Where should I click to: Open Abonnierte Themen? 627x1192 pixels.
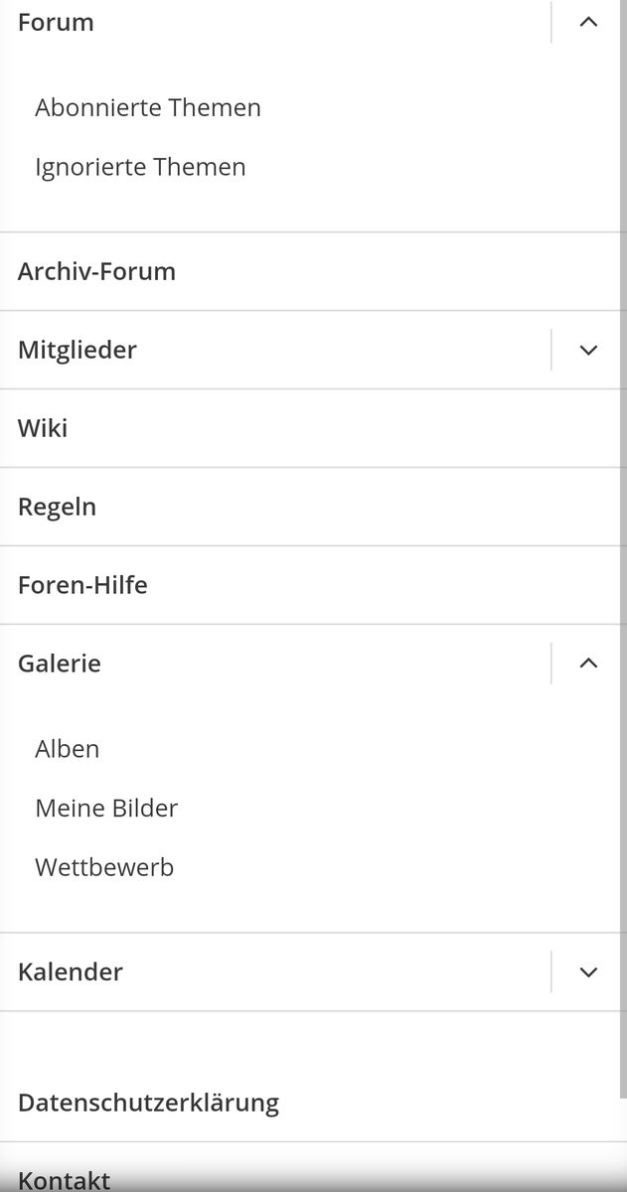148,107
